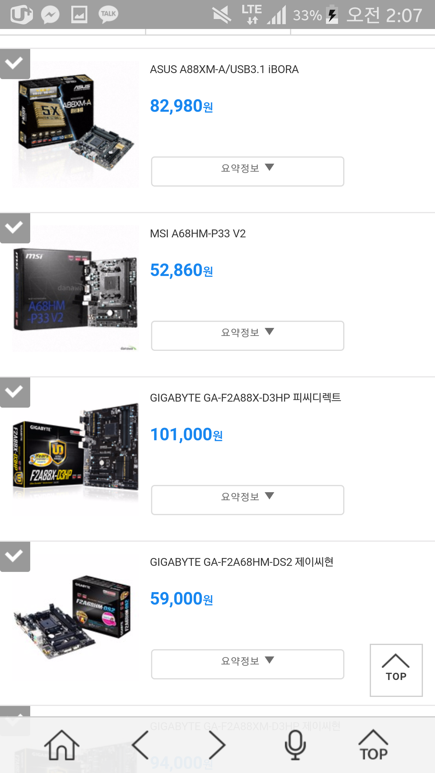Check the MSI A68HM-P33 V2 checkbox
This screenshot has width=435, height=773.
15,228
